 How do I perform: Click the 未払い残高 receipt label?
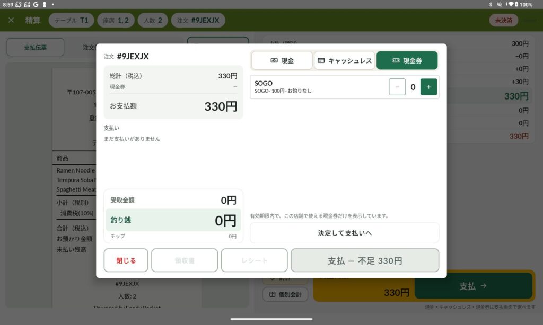(72, 249)
